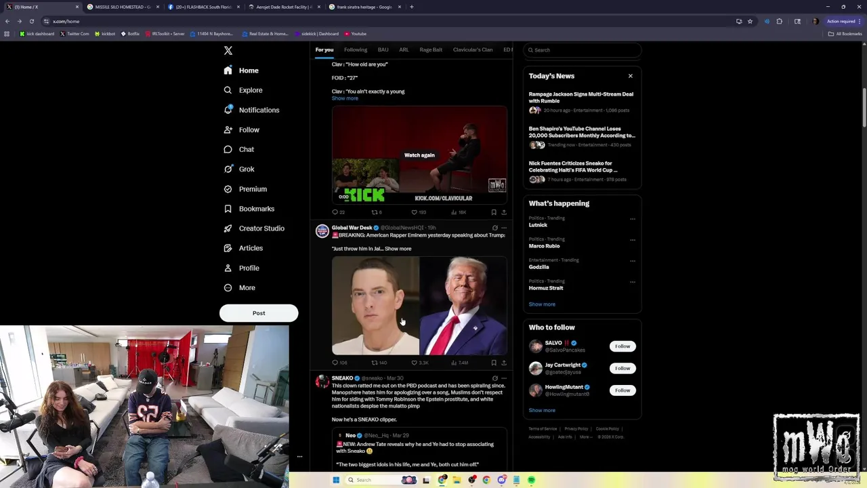
Task: Open more options for the Godzilla trend
Action: point(633,261)
